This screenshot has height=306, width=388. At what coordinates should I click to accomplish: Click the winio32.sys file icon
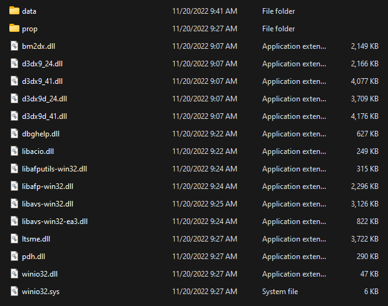coord(14,292)
